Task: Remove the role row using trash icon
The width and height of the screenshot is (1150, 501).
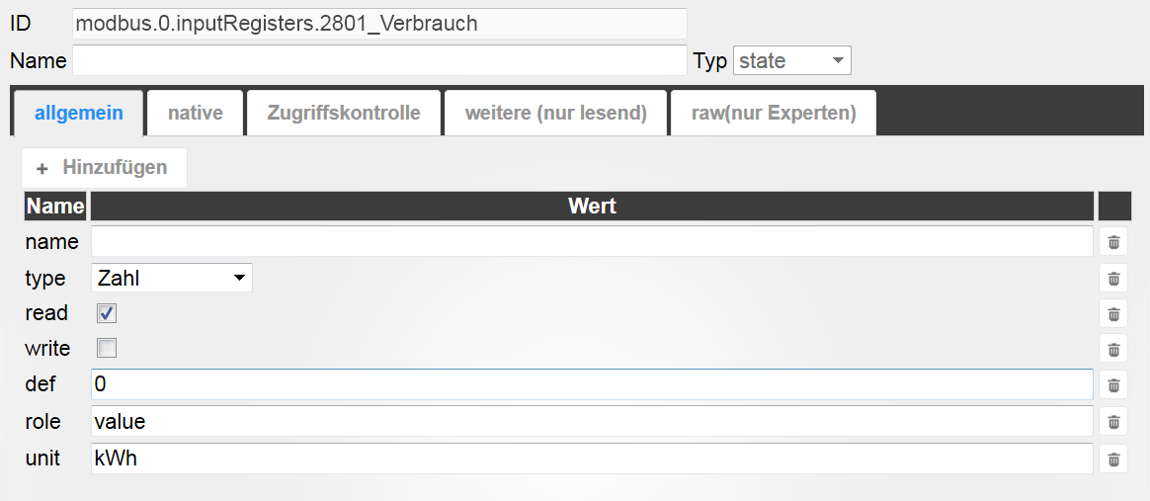Action: (x=1112, y=421)
